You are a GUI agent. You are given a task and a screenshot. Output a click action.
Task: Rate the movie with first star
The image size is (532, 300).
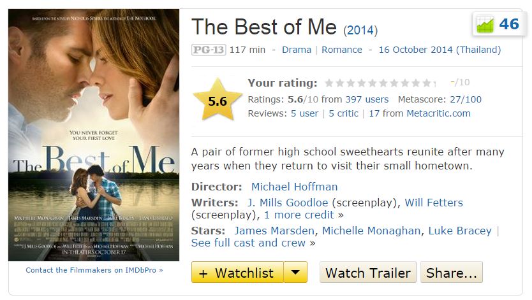coord(329,83)
